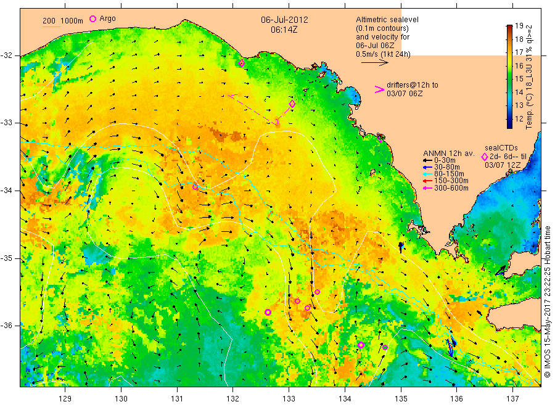Image resolution: width=555 pixels, height=407 pixels.
Task: Click the magenta 300-600m arrow legend symbol
Action: [427, 188]
